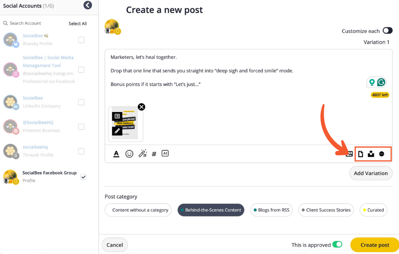Viewport: 399px width, 254px height.
Task: Select the Client Success Stories category
Action: [326, 210]
